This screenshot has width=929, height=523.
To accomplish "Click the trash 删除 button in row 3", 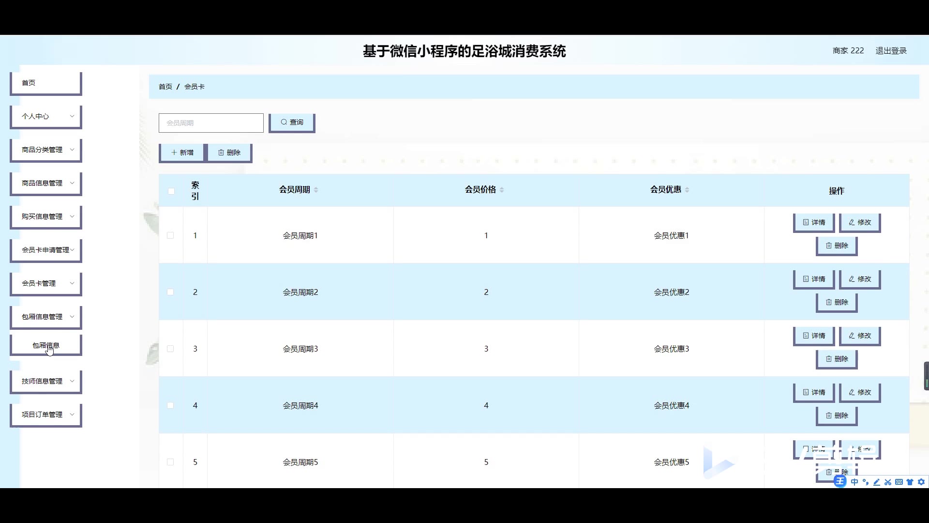I will (836, 359).
